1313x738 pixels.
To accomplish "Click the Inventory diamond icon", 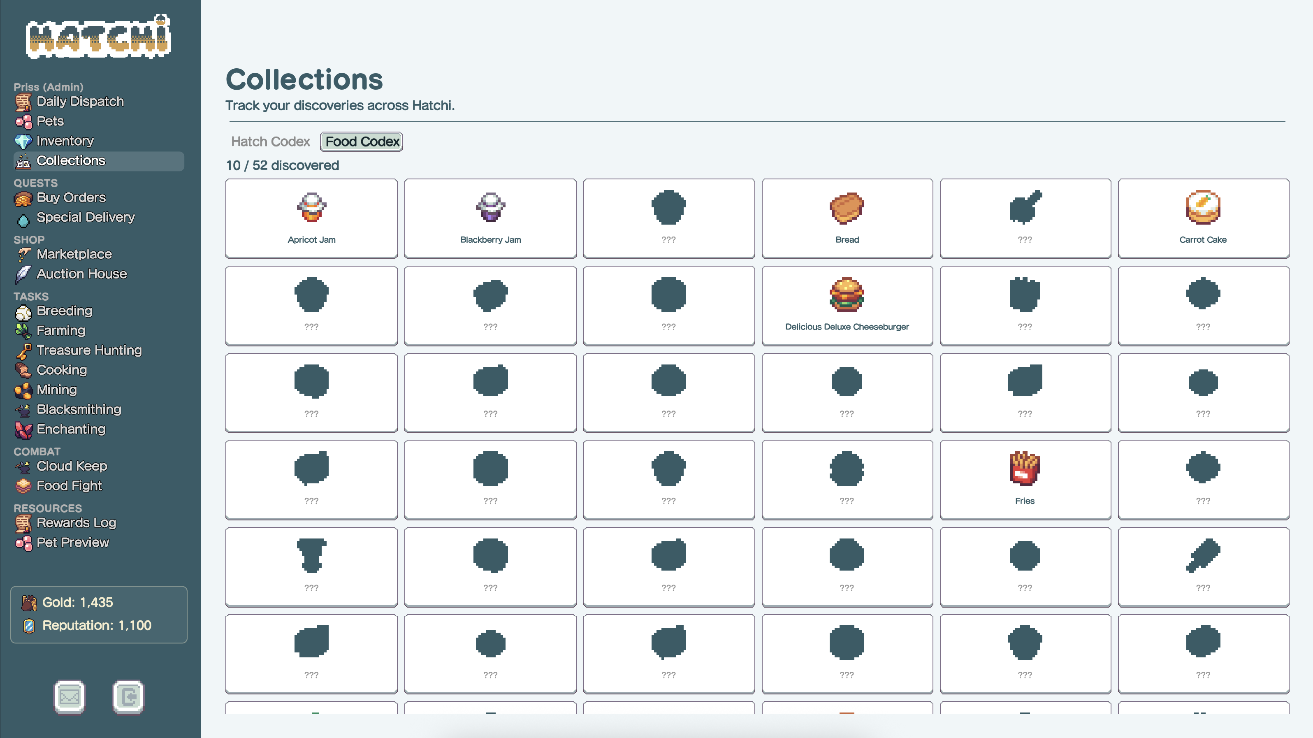I will pyautogui.click(x=23, y=141).
